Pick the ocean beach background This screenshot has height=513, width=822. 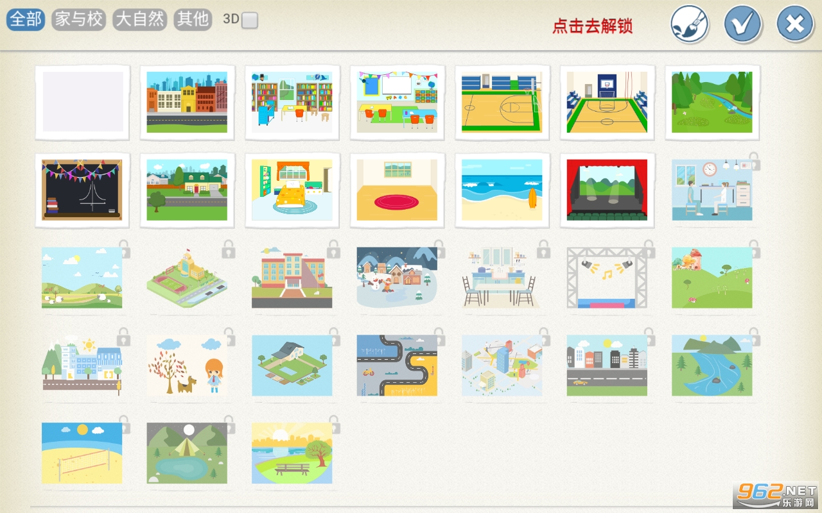pos(502,190)
